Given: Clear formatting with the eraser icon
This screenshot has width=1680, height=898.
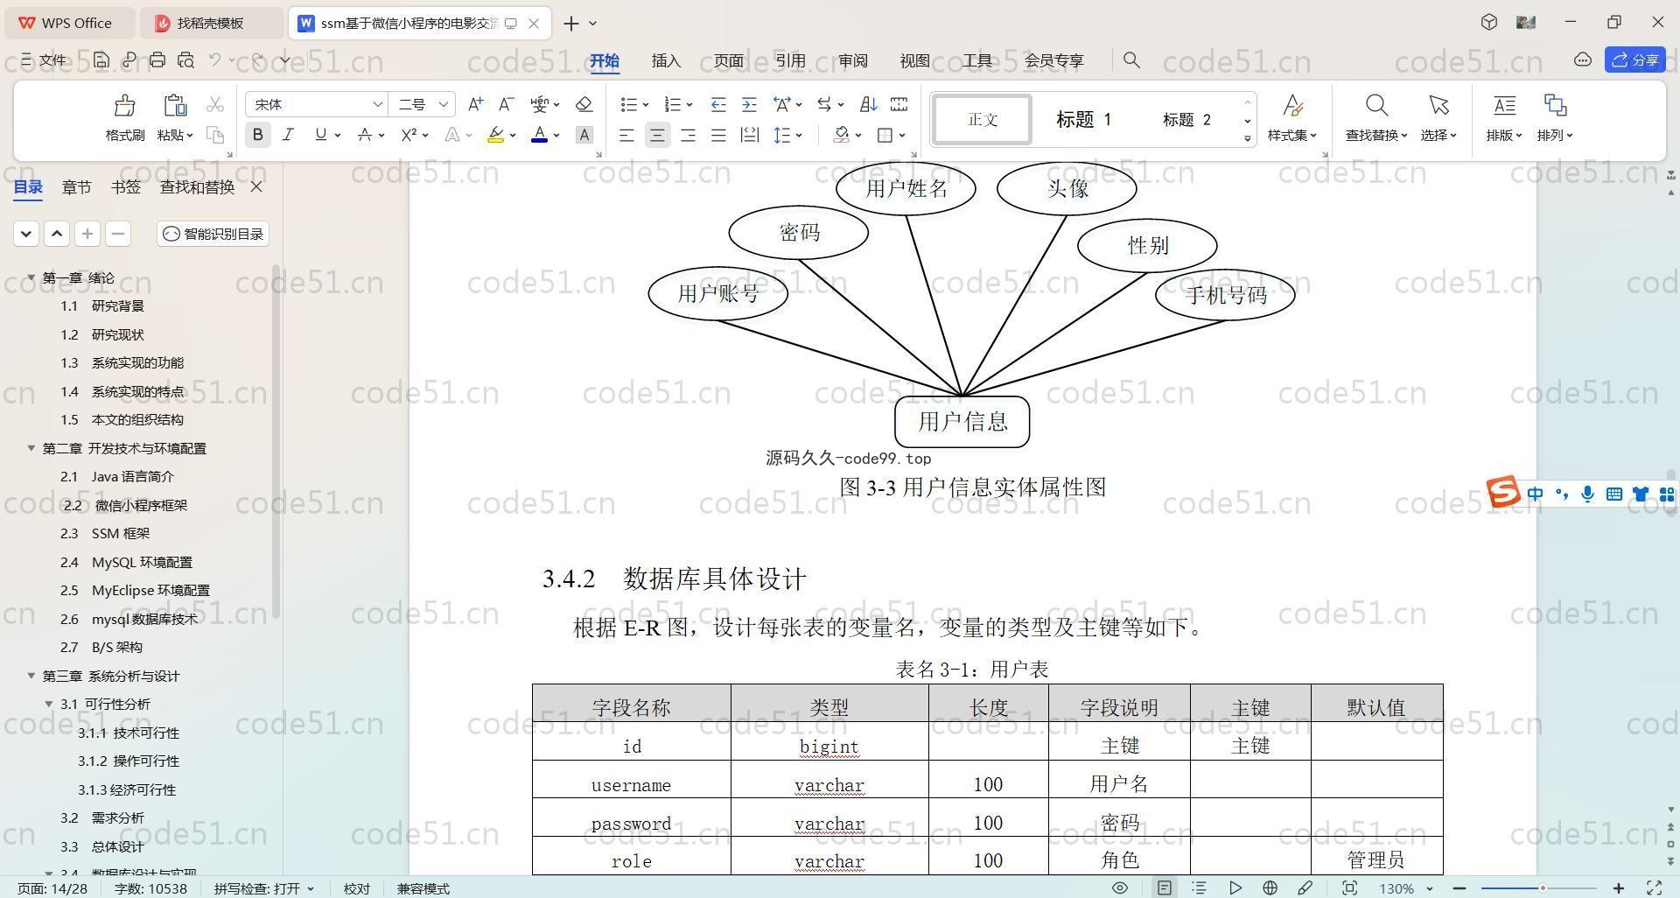Looking at the screenshot, I should tap(584, 104).
